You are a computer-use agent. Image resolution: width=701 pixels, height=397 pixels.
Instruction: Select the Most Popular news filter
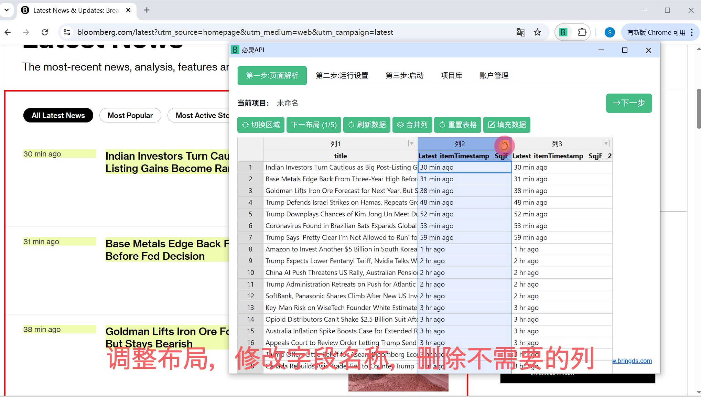130,115
